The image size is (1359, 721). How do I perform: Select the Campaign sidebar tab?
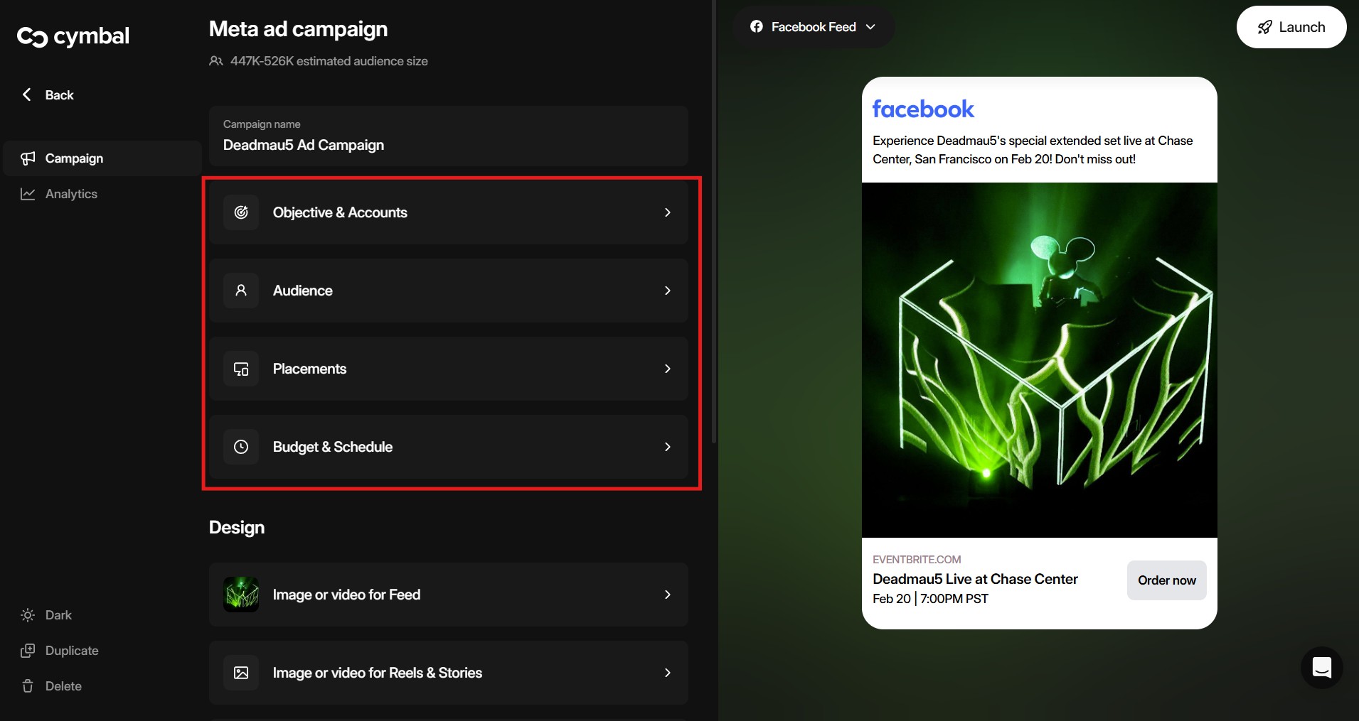coord(73,158)
